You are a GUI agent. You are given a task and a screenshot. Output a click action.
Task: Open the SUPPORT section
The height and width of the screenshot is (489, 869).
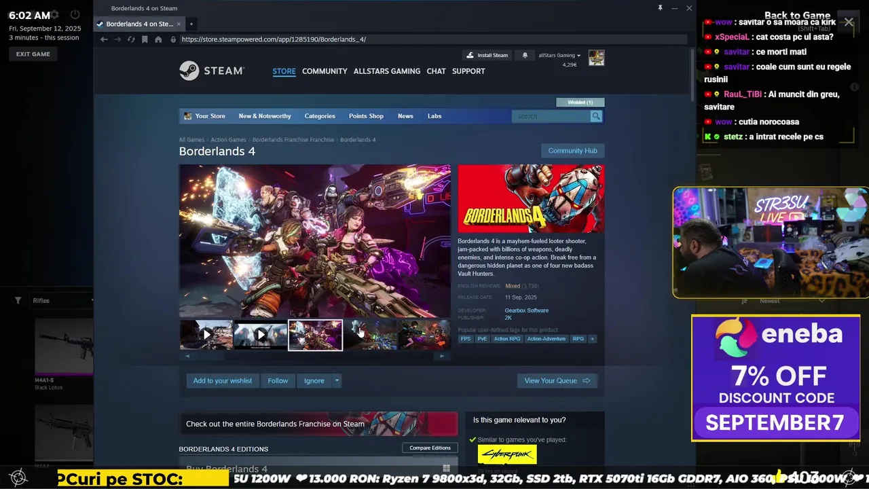(468, 71)
